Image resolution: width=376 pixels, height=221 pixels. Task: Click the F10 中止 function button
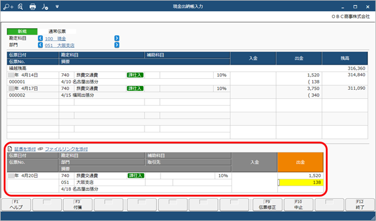click(298, 205)
